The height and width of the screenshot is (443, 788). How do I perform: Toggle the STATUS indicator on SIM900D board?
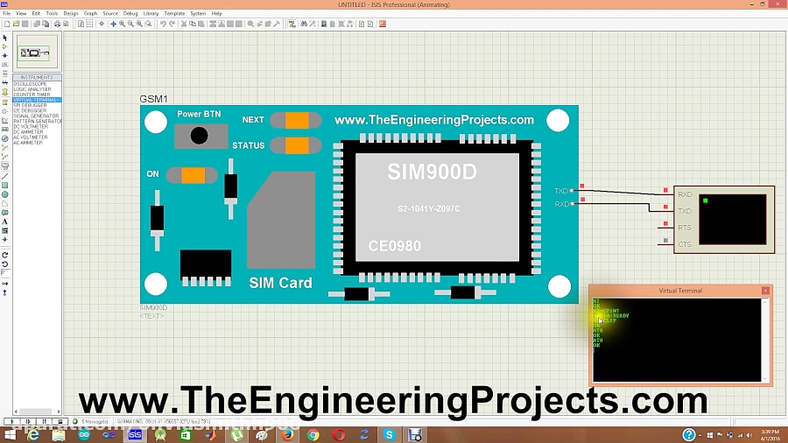tap(296, 145)
